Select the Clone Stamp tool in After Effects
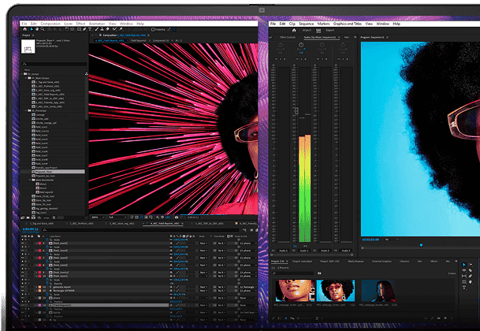The width and height of the screenshot is (480, 331). click(x=102, y=29)
